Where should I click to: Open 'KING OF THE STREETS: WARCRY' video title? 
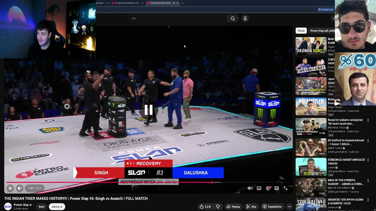[346, 182]
